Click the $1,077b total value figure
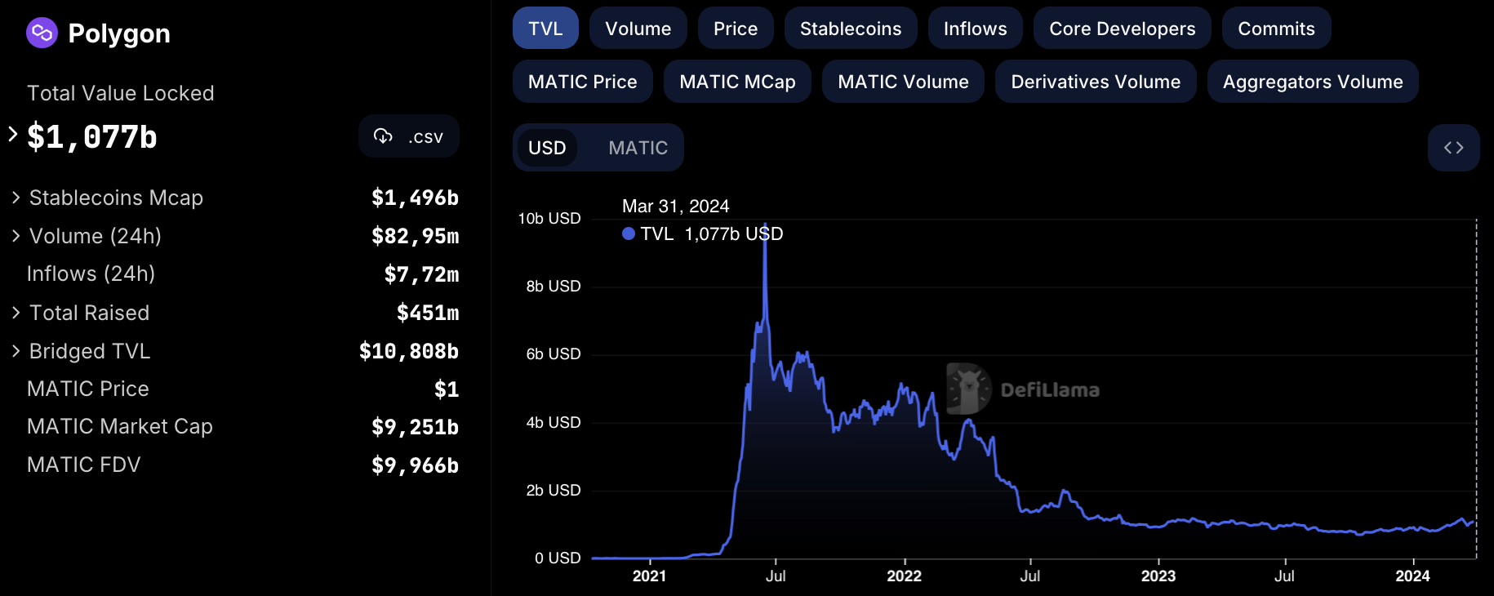1494x596 pixels. (92, 136)
